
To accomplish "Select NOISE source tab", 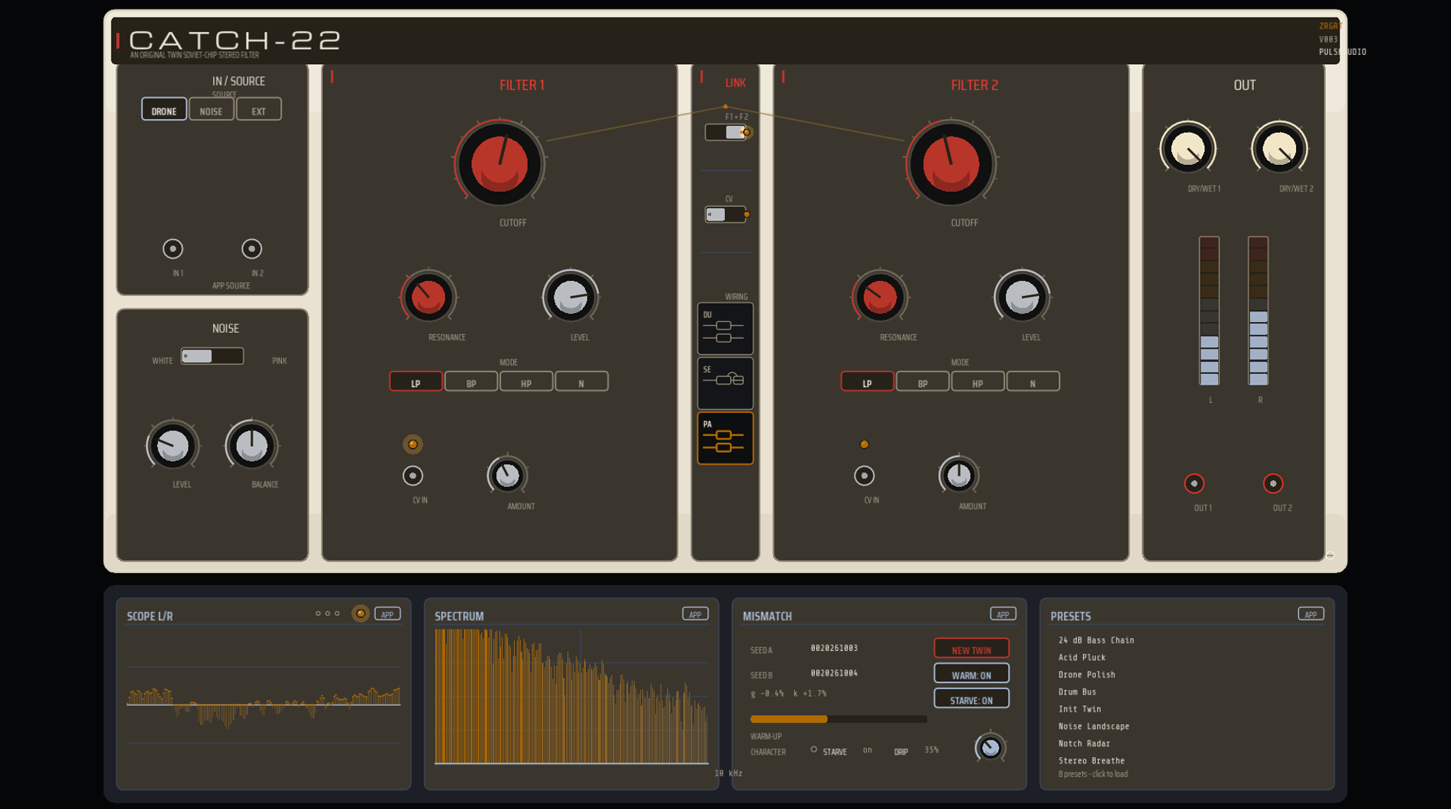I will (211, 111).
